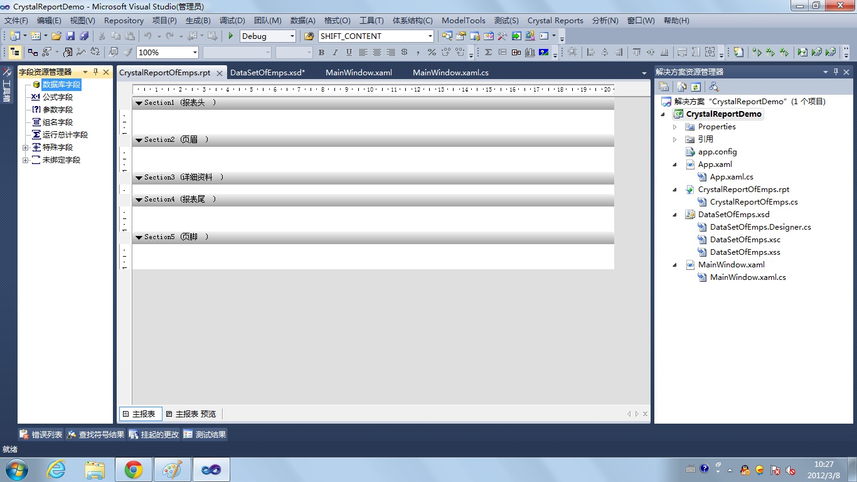Expand the 引用 references node
Screen dimensions: 857x482
pos(675,139)
